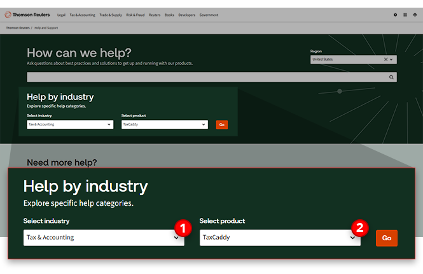Open small Select industry dropdown

pos(70,124)
